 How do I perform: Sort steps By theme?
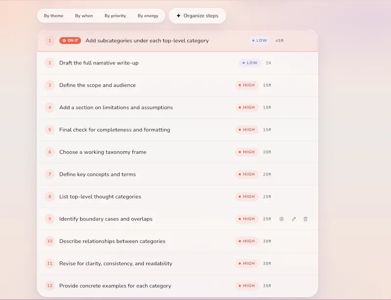54,16
